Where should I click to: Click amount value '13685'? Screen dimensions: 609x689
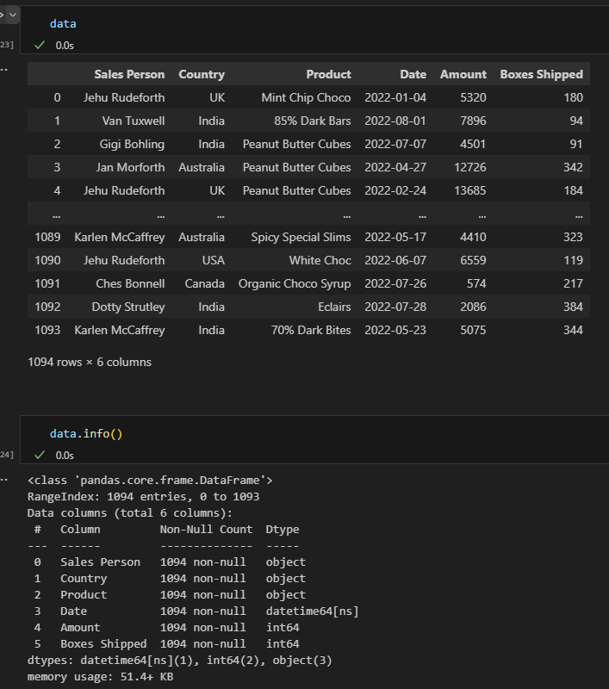point(470,190)
